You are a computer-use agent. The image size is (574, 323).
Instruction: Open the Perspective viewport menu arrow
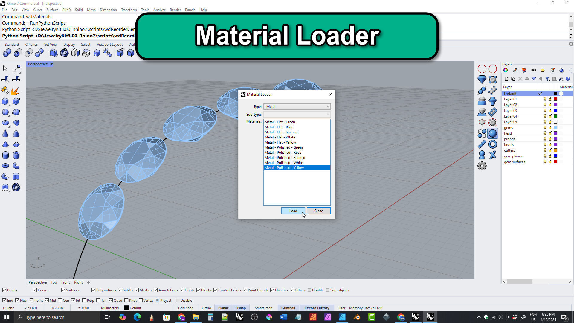tap(51, 64)
